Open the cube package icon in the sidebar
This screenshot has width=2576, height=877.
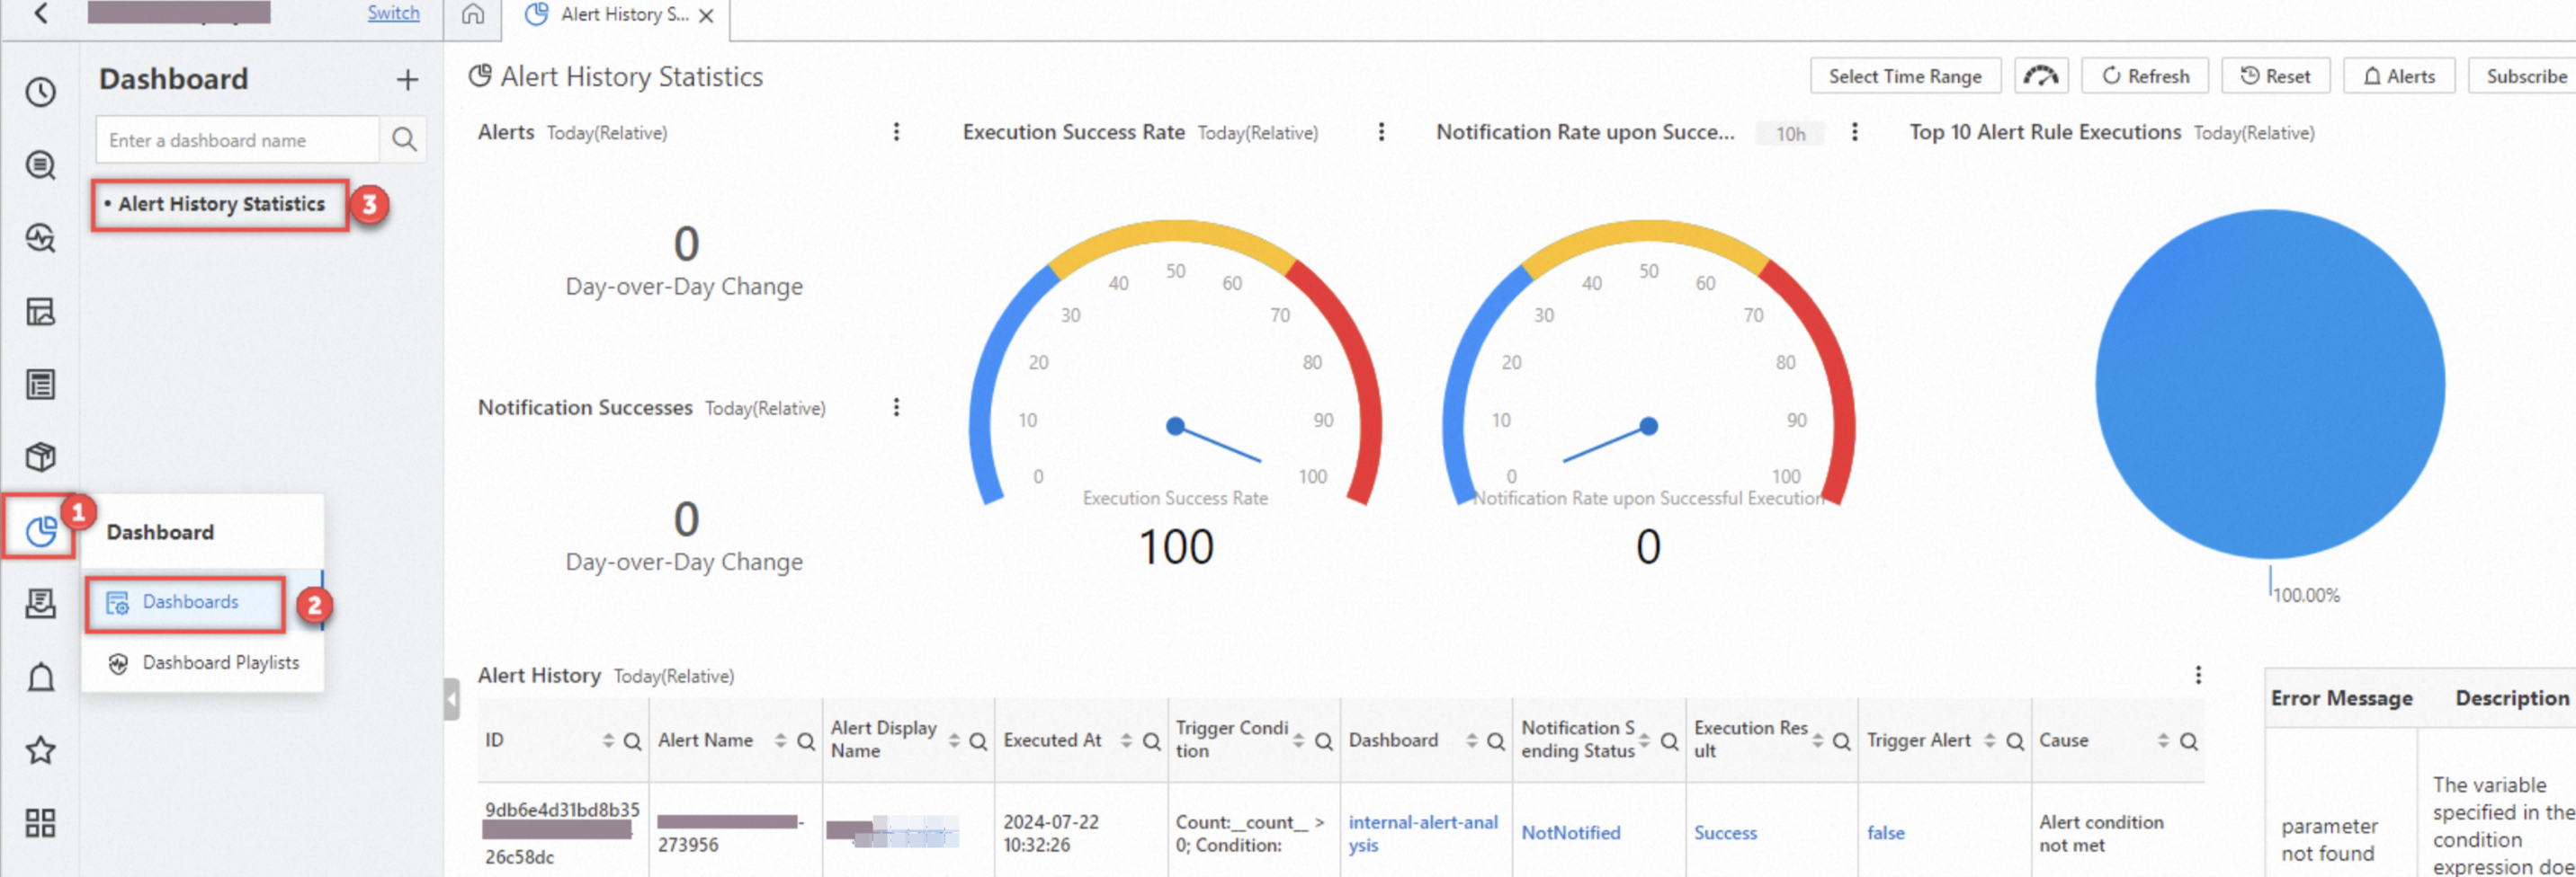tap(41, 457)
